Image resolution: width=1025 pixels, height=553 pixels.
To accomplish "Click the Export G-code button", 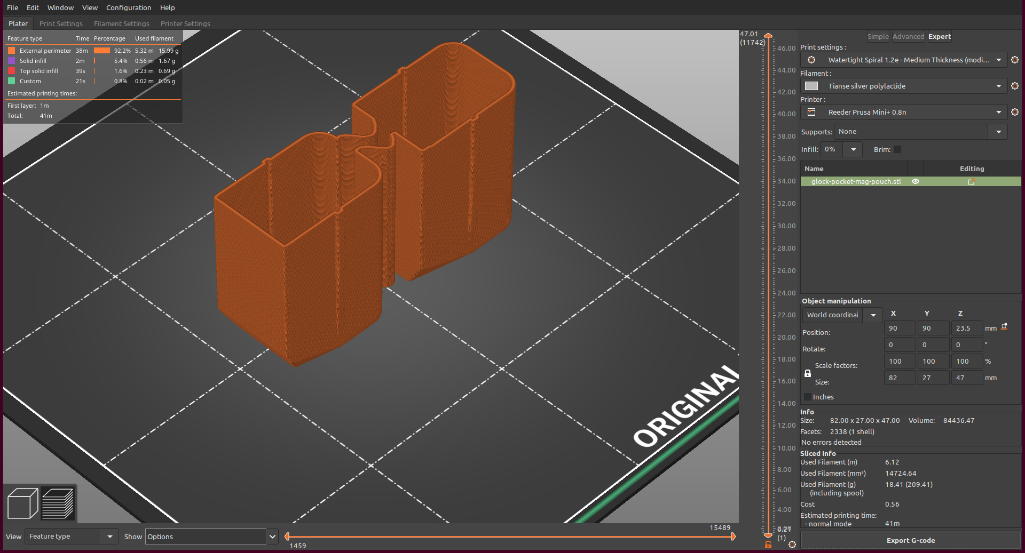I will coord(910,541).
